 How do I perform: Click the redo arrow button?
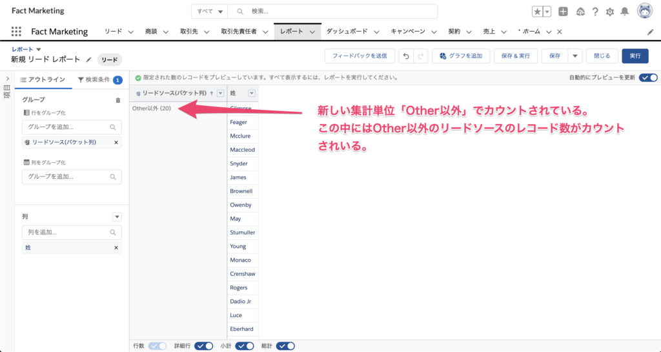click(x=421, y=56)
